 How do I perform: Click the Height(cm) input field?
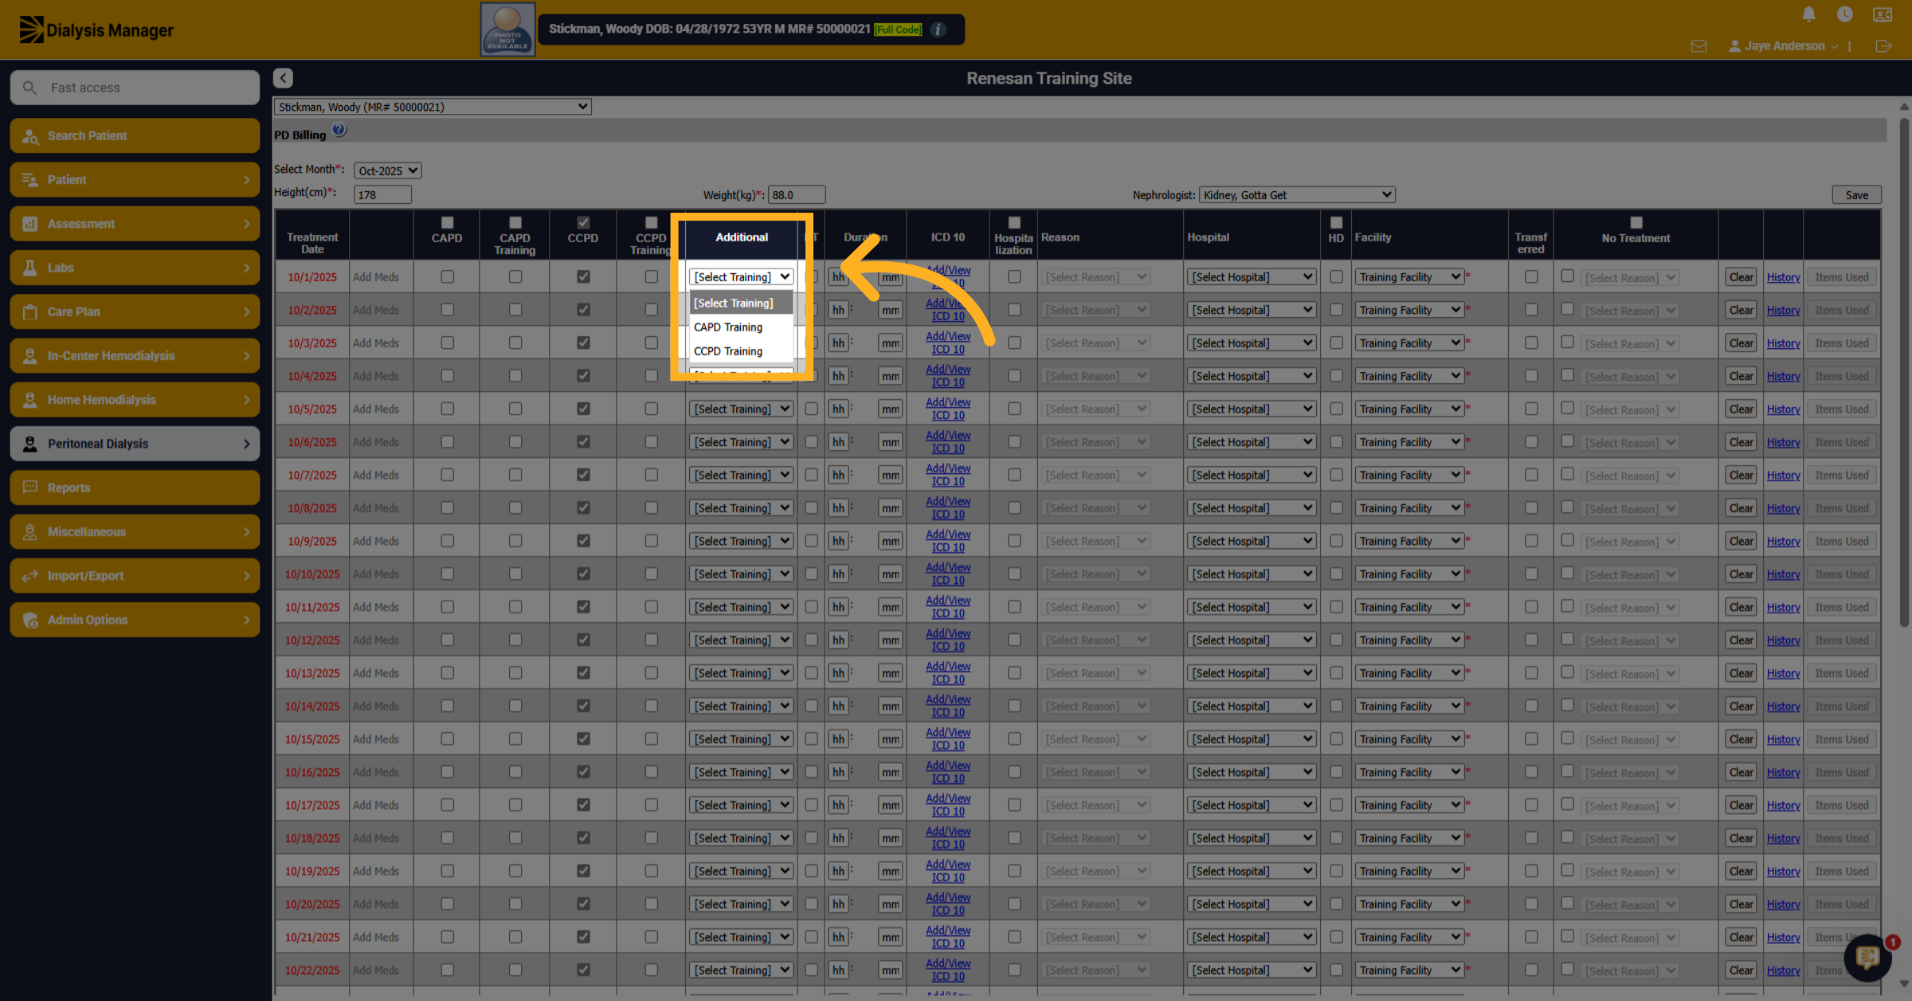tap(383, 194)
